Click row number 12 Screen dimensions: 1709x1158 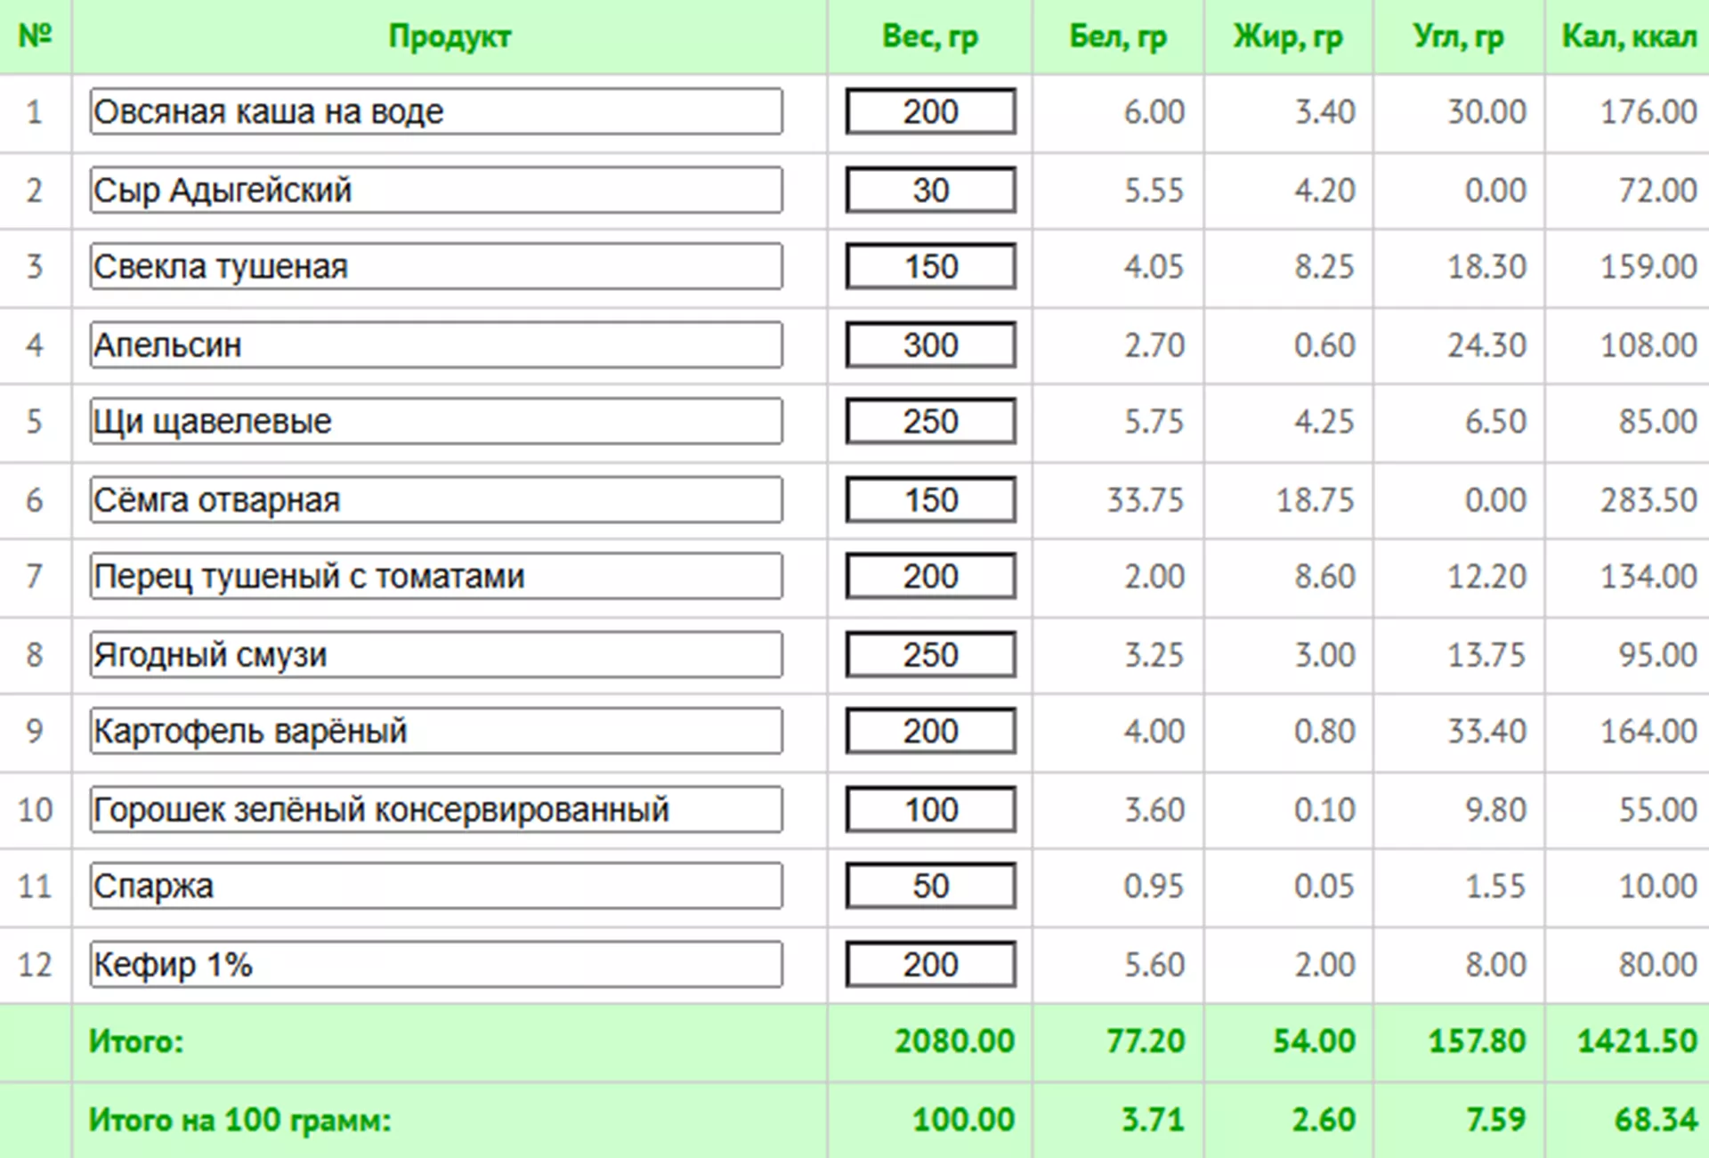(35, 965)
